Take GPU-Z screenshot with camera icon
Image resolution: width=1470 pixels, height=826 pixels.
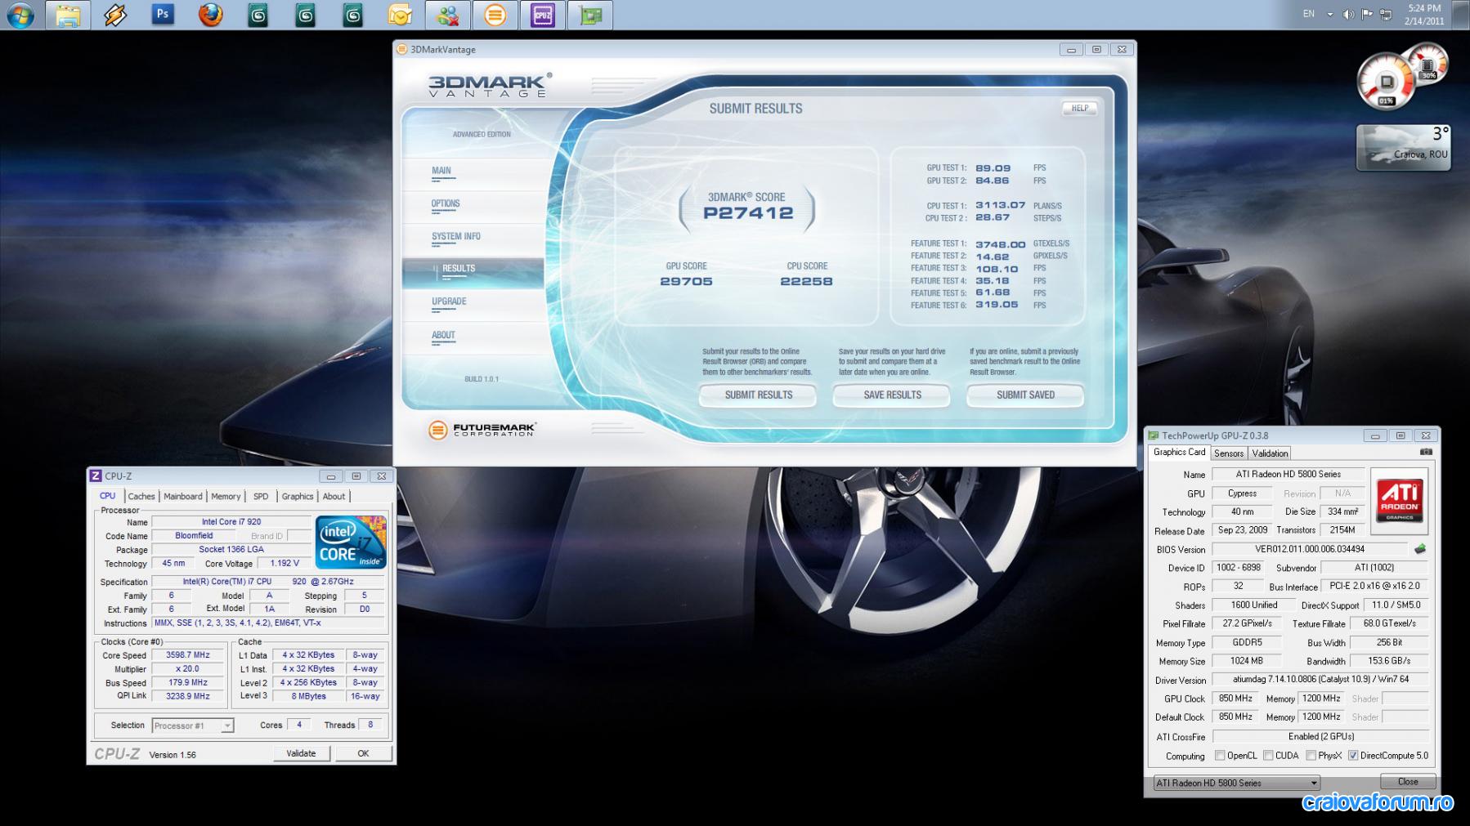(1426, 452)
